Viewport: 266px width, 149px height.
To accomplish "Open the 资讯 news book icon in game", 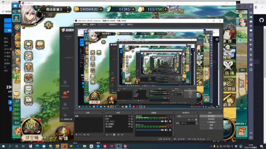I will 29,101.
